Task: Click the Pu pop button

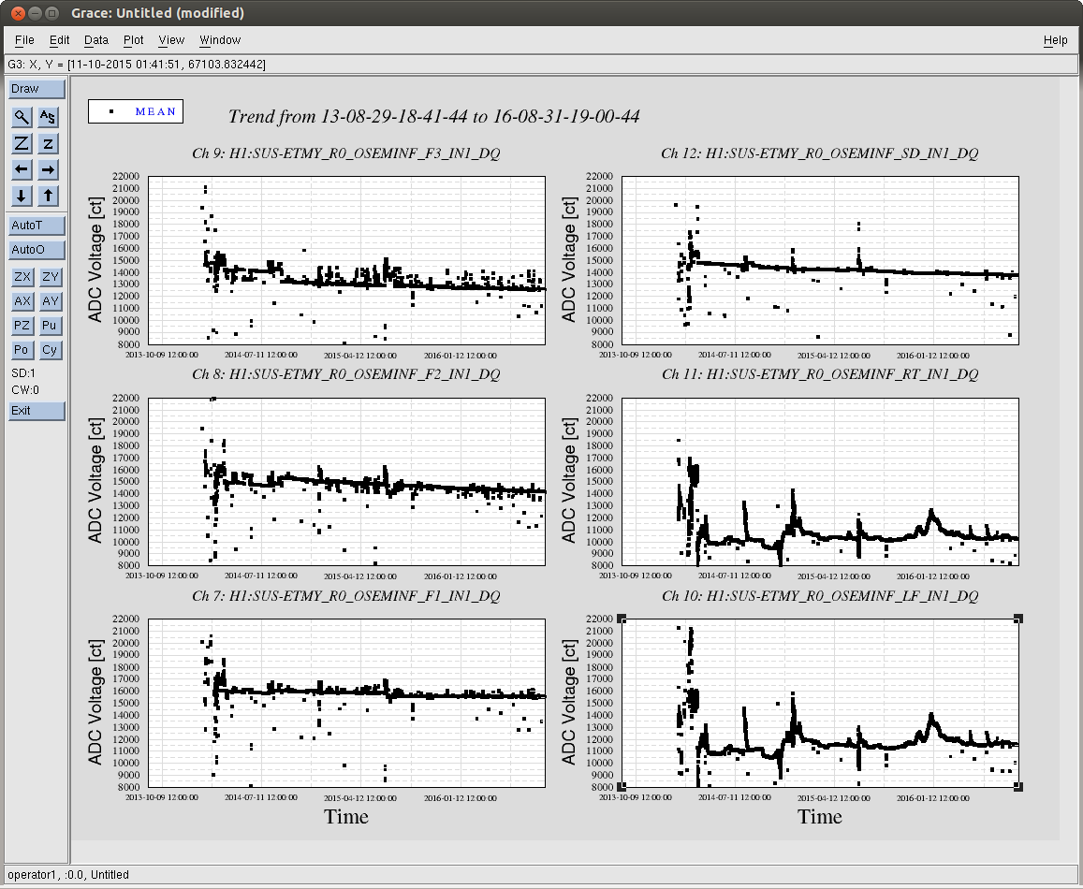Action: pyautogui.click(x=49, y=326)
